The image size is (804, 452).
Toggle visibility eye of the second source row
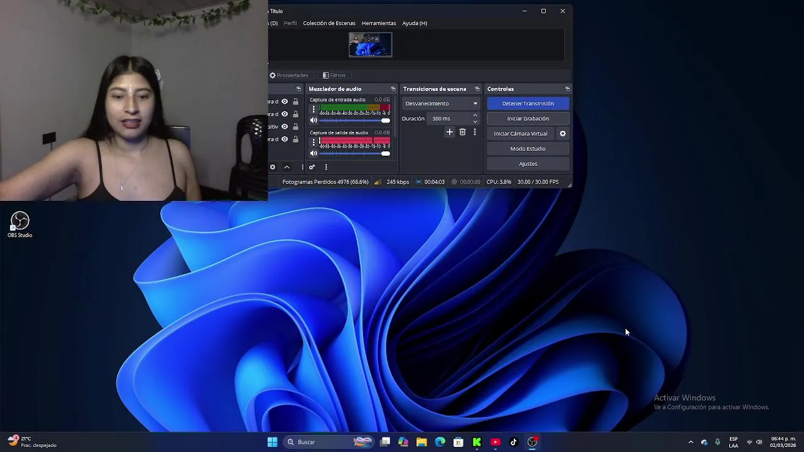coord(285,114)
